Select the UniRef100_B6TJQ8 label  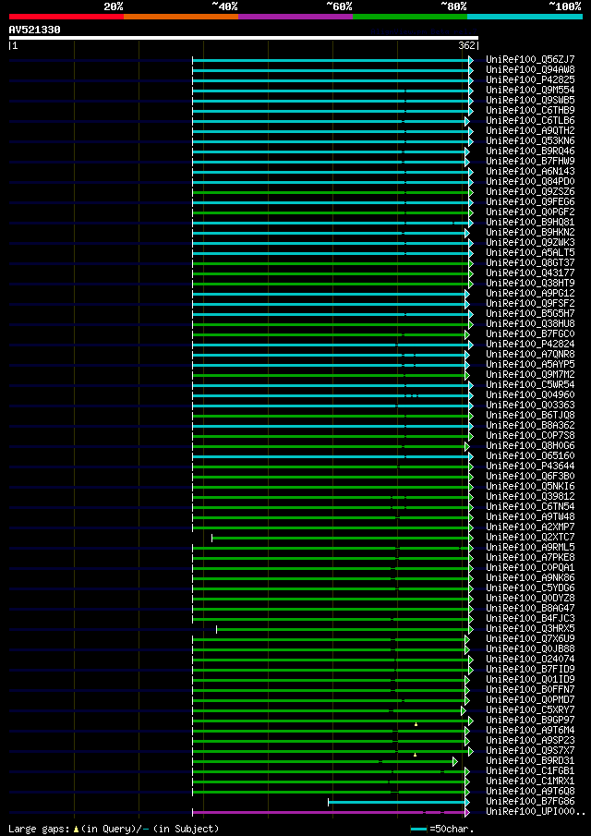[530, 416]
